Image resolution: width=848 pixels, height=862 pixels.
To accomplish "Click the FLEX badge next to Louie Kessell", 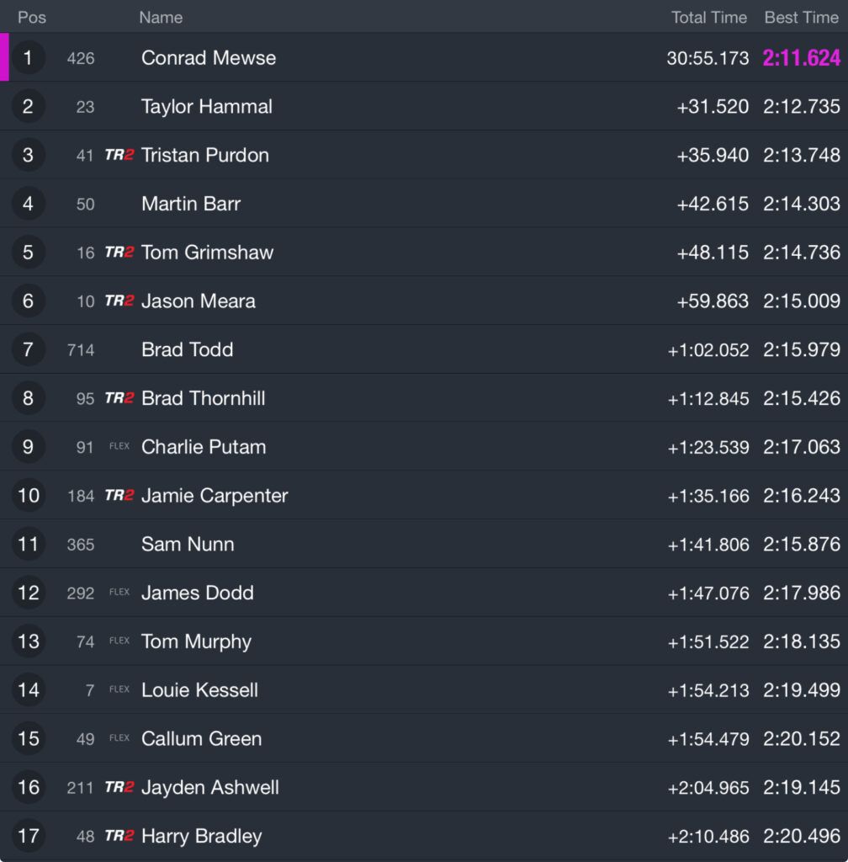I will coord(119,689).
